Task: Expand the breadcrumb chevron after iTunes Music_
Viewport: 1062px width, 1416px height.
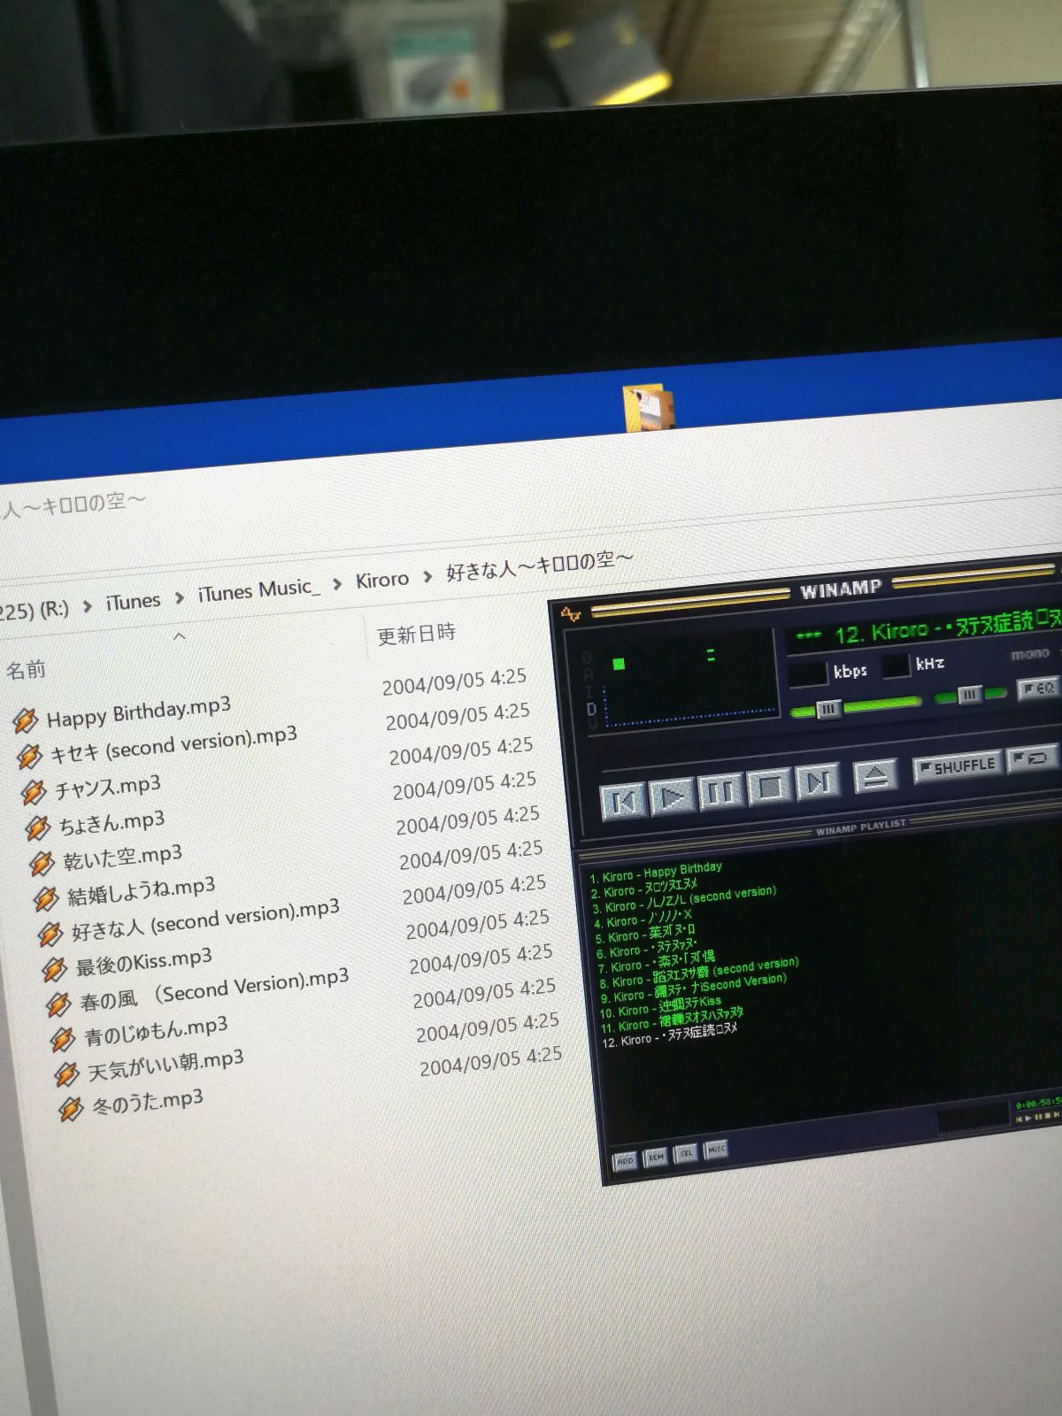Action: click(x=337, y=584)
